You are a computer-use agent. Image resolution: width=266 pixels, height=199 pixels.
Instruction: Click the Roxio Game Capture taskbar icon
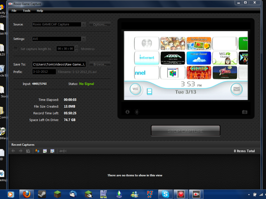tap(196, 194)
